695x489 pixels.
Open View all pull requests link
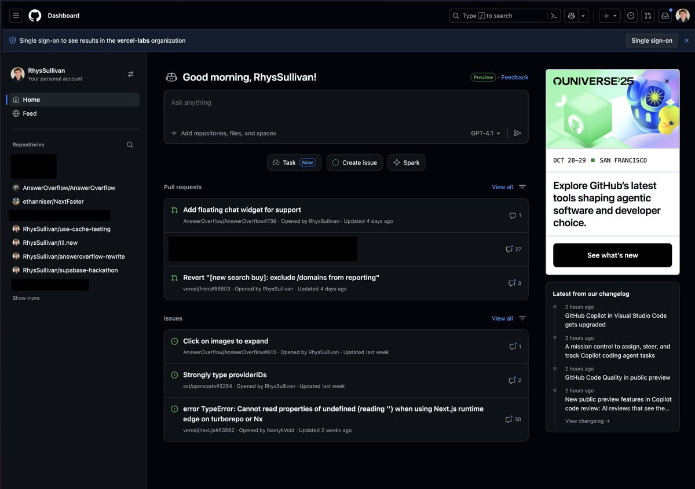pyautogui.click(x=502, y=187)
